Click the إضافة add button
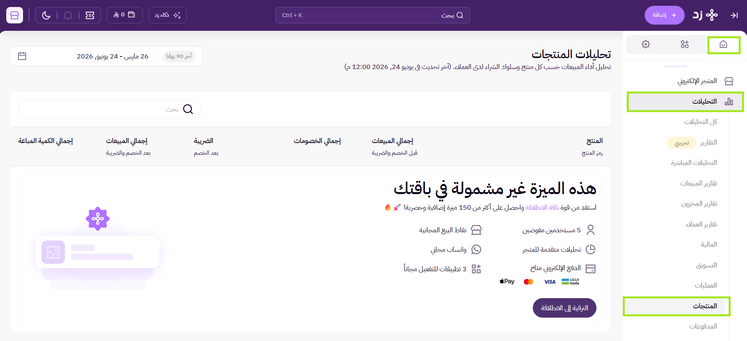Screen dimensions: 747x341 click(664, 15)
